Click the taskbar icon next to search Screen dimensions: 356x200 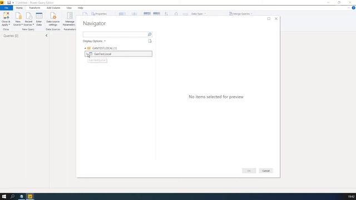[x=22, y=196]
